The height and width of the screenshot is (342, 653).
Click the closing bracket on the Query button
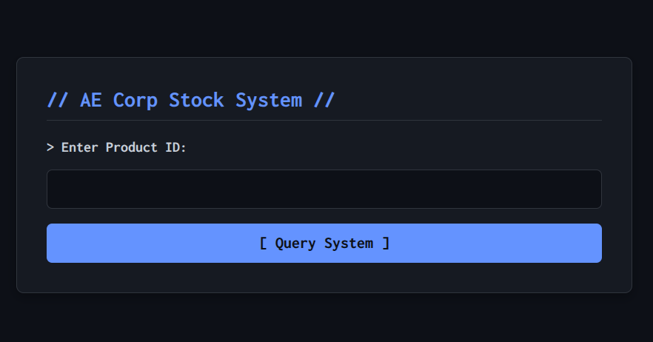386,243
